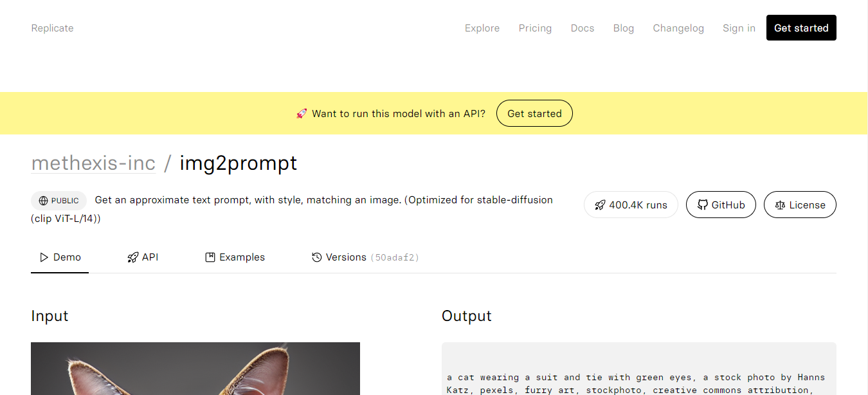Click Sign in at the top
868x395 pixels.
coord(739,28)
